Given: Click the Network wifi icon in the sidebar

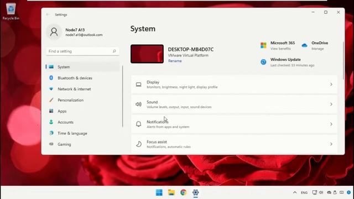Looking at the screenshot, I should click(51, 89).
